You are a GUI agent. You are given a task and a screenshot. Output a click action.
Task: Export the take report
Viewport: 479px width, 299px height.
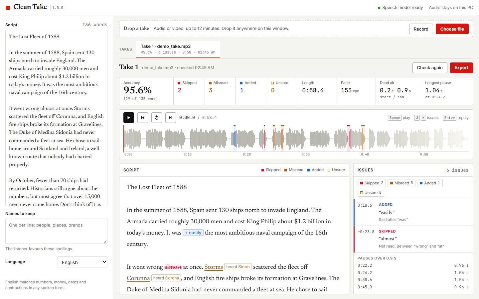(461, 68)
